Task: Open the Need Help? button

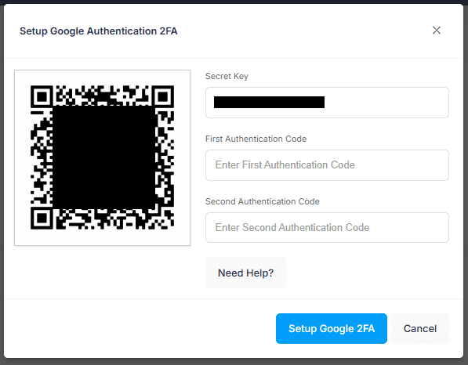Action: tap(245, 273)
